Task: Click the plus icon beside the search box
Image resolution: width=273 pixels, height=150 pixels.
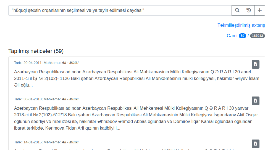Action: [260, 10]
